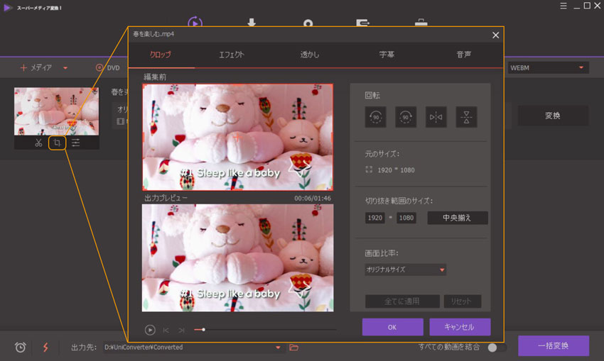Toggle high speed conversion lightning icon
The height and width of the screenshot is (361, 604).
(45, 348)
